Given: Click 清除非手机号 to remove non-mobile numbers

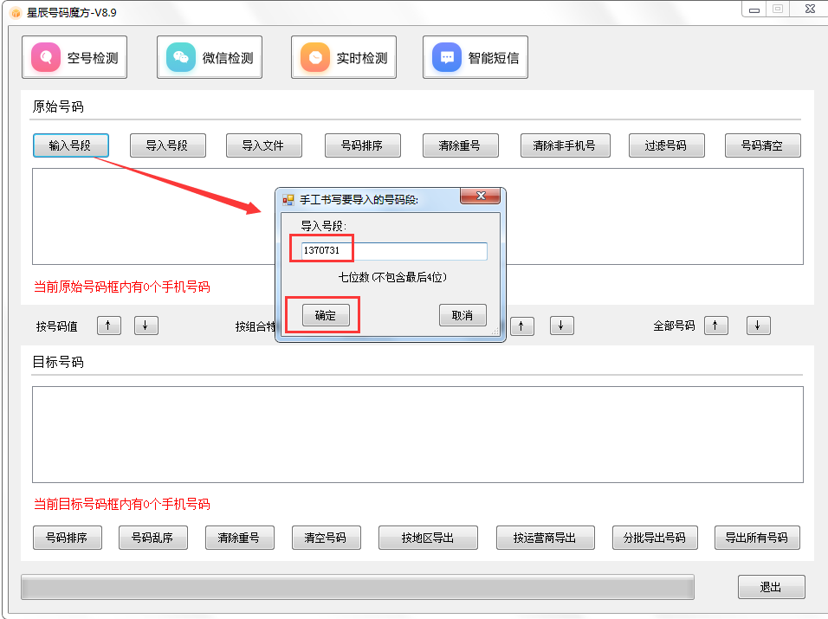Looking at the screenshot, I should (565, 145).
